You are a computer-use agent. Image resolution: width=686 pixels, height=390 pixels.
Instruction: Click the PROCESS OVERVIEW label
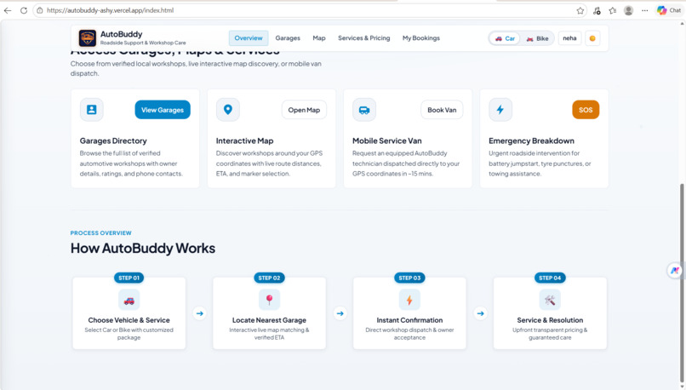(x=101, y=232)
